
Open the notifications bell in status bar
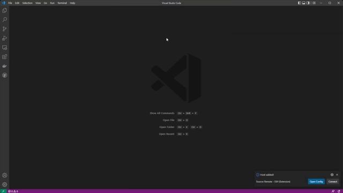point(339,191)
